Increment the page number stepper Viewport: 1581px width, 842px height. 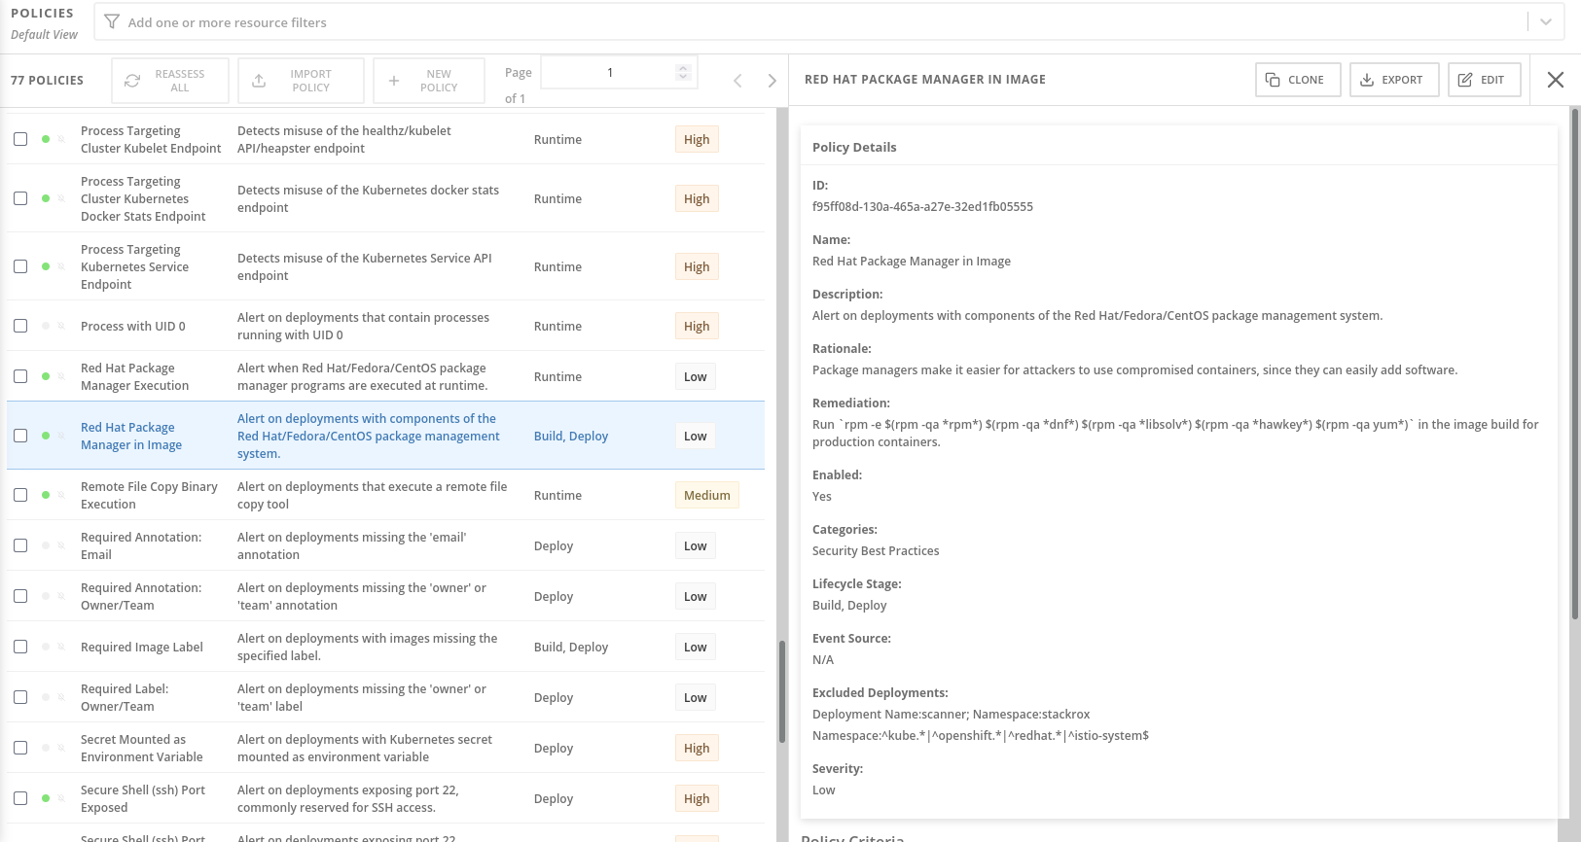(683, 68)
